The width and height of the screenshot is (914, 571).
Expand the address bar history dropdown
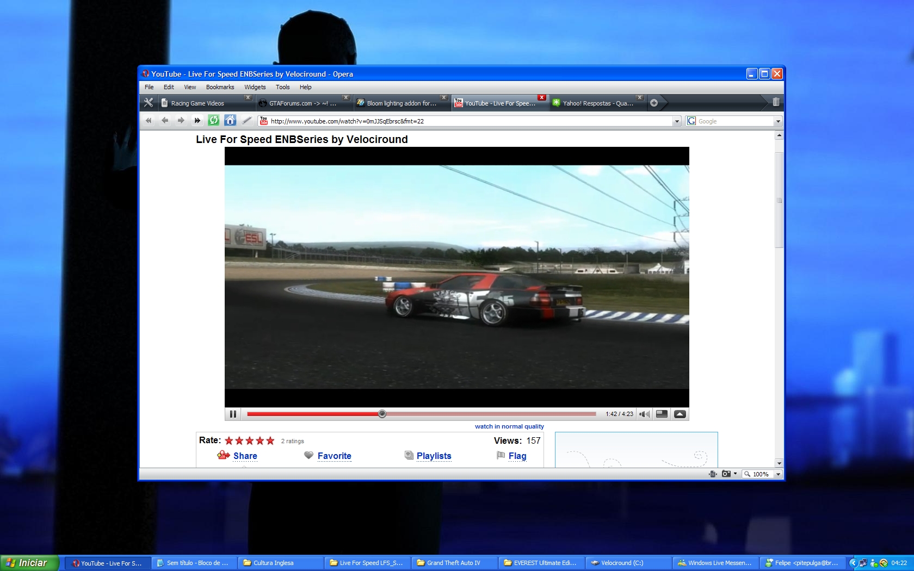click(x=677, y=121)
